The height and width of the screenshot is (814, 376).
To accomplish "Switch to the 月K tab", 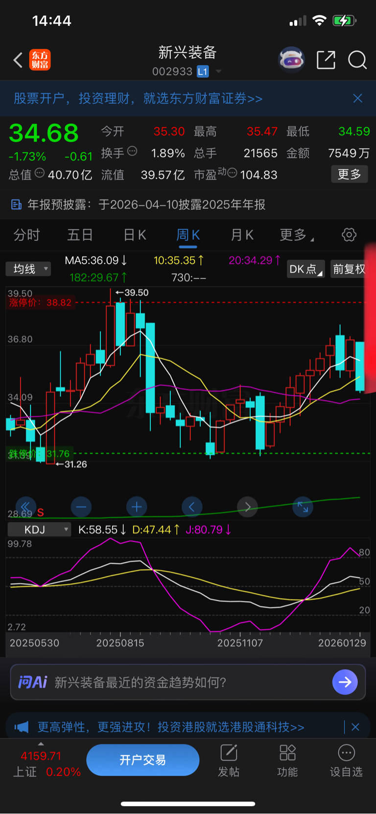I will [242, 235].
